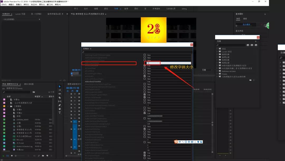Screen dimensions: 285x161
Task: Click the project panel find magnifier icon
Action: tap(39, 156)
